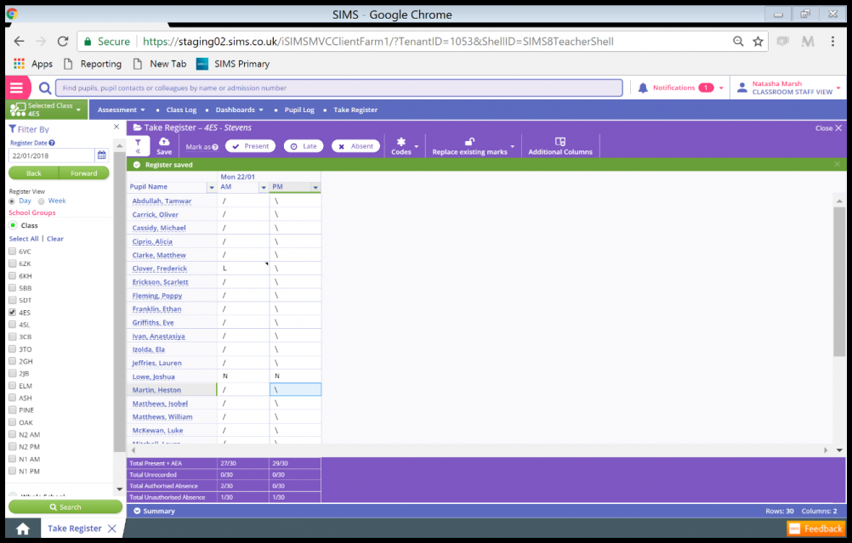Screen dimensions: 852x543
Task: Open the Selected Class dropdown
Action: [x=79, y=110]
